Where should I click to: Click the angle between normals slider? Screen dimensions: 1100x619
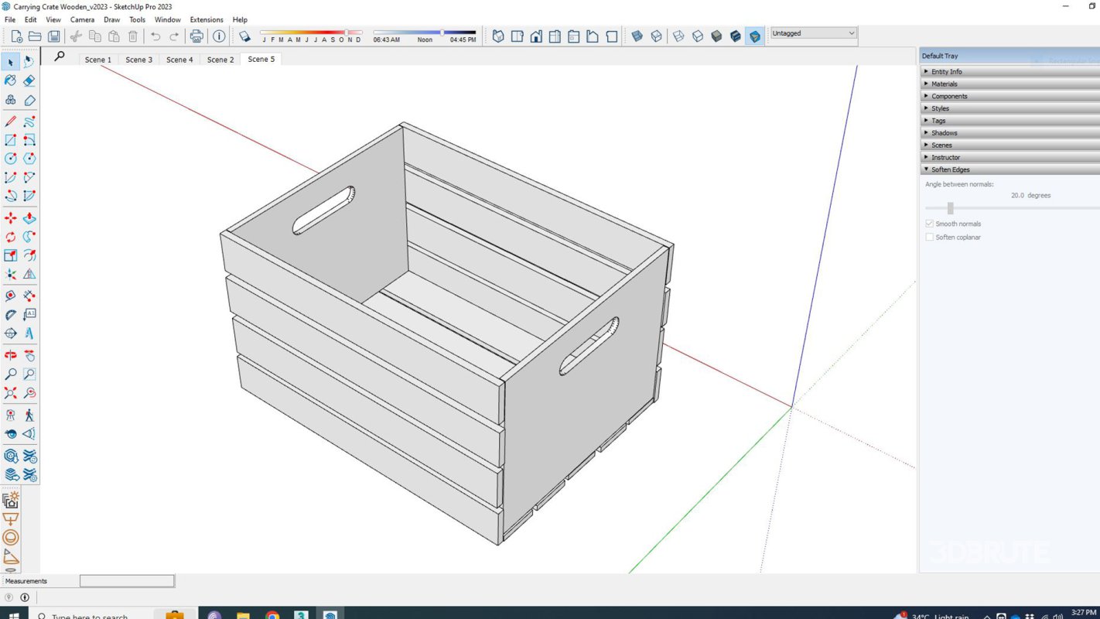pos(950,208)
